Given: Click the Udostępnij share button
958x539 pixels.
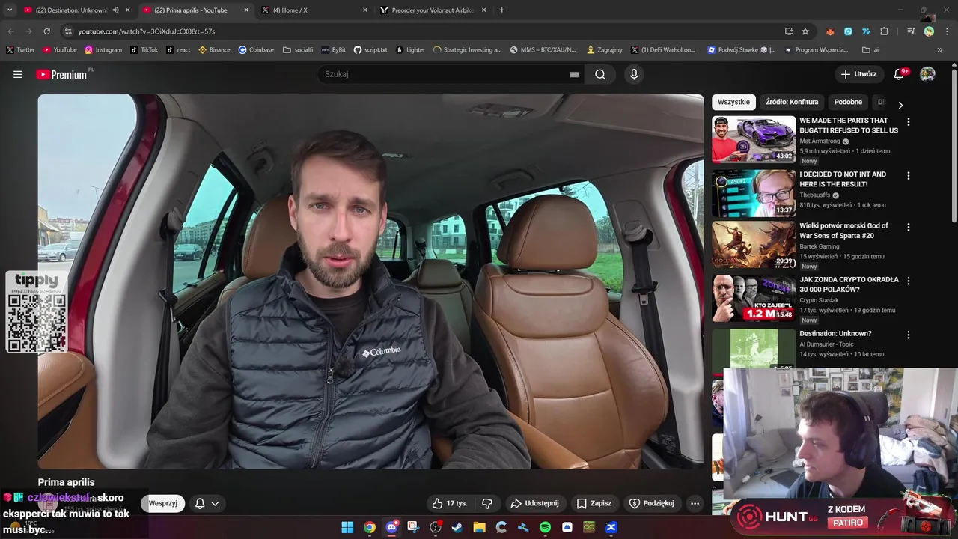Looking at the screenshot, I should tap(534, 503).
